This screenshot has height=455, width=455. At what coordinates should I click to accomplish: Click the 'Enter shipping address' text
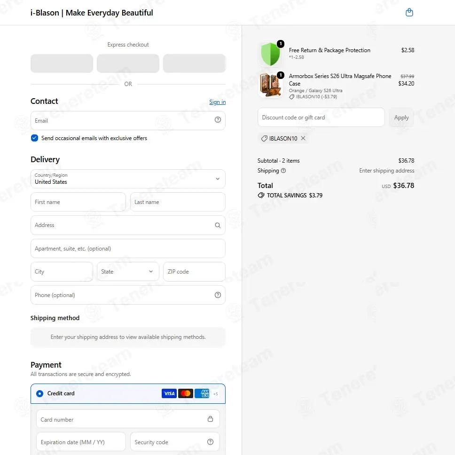[386, 171]
